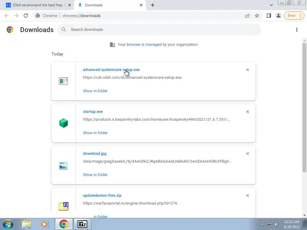Viewport: 307px width, 230px height.
Task: Focus the Search downloads field
Action: [x=159, y=30]
